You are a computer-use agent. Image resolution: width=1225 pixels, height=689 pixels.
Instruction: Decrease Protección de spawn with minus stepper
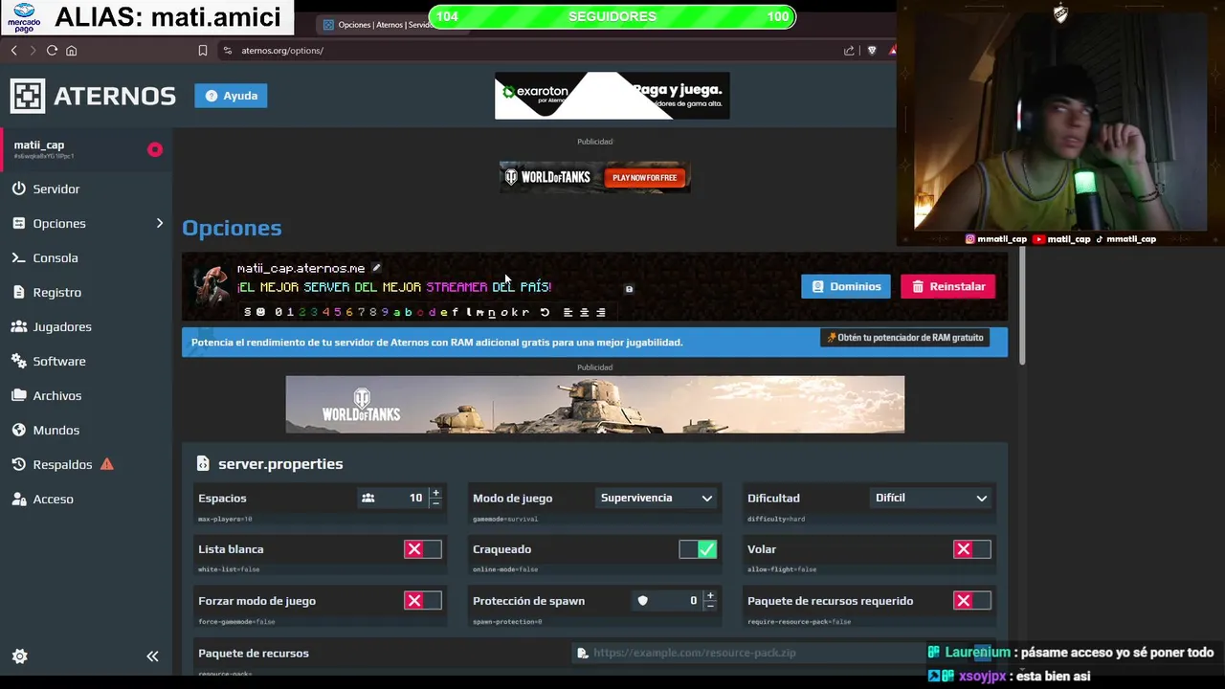(x=710, y=606)
